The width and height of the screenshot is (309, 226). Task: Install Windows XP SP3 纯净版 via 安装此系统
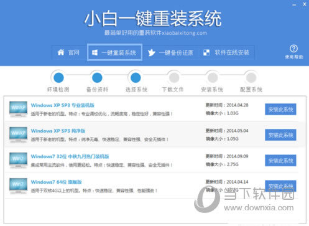[x=280, y=135]
